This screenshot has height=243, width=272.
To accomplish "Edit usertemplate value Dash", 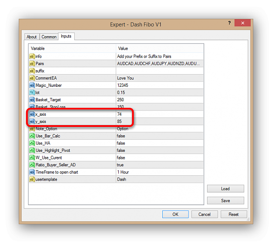I will coord(160,179).
